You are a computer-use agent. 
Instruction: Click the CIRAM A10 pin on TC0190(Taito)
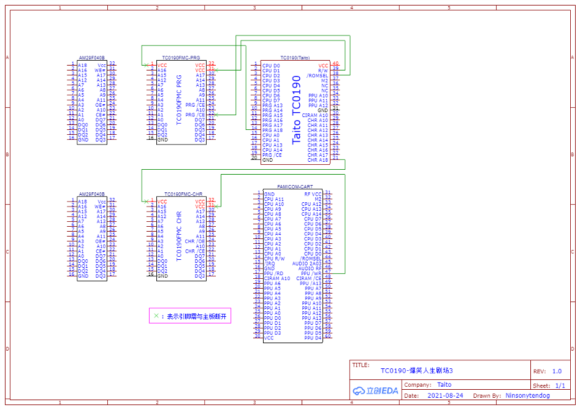coord(315,115)
